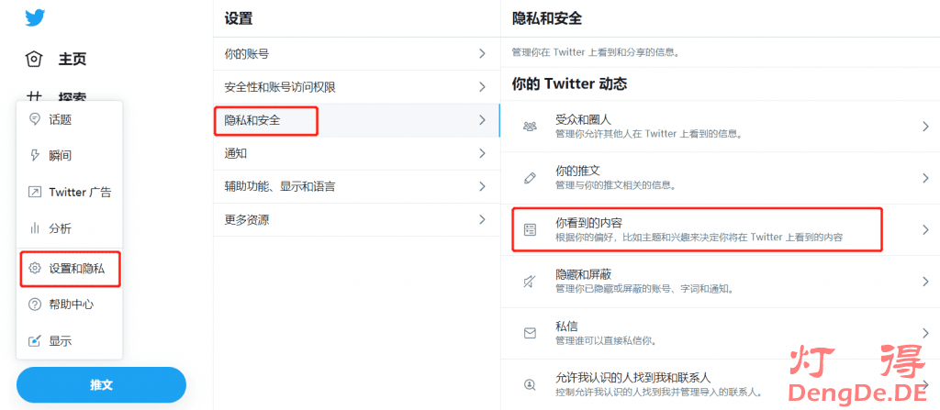Click the 你的推文 pencil icon
This screenshot has height=410, width=940.
(530, 178)
